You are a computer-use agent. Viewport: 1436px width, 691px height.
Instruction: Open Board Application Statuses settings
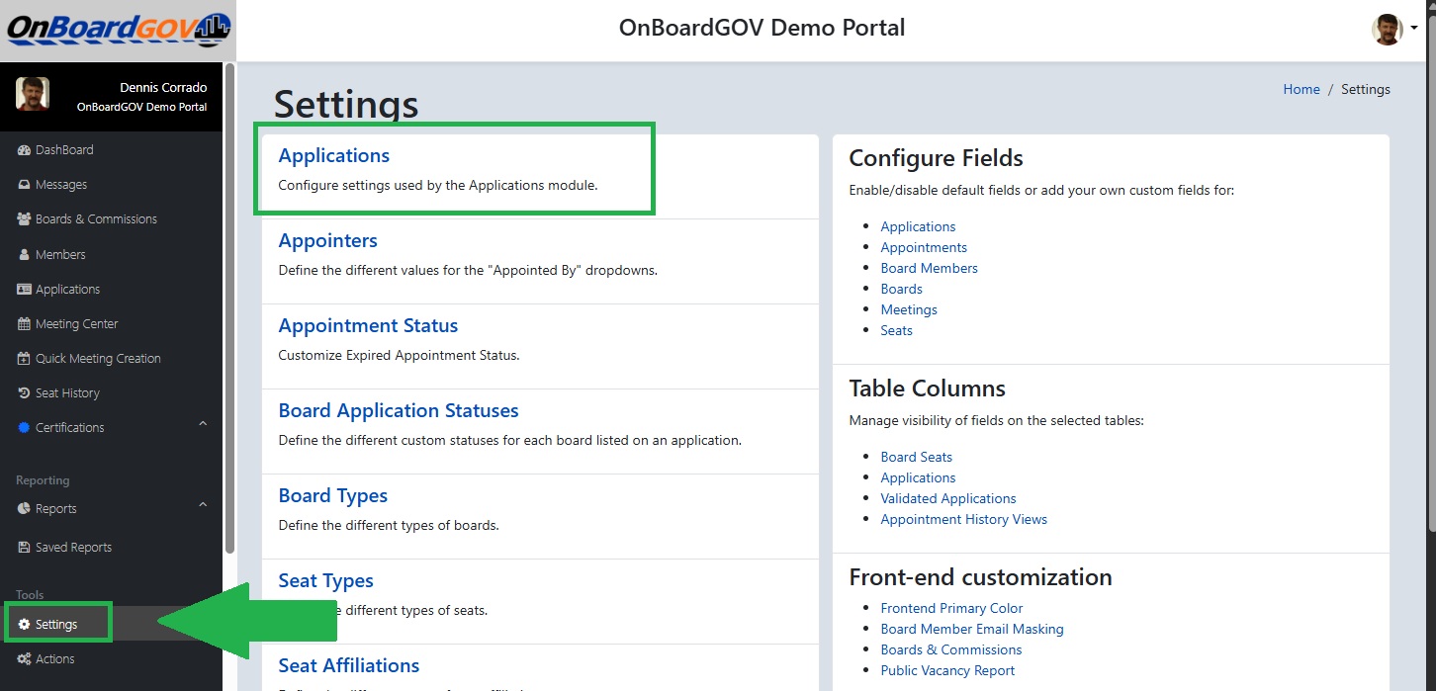pos(399,410)
